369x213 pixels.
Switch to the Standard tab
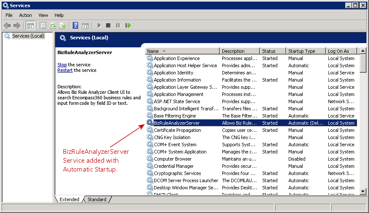coord(97,199)
